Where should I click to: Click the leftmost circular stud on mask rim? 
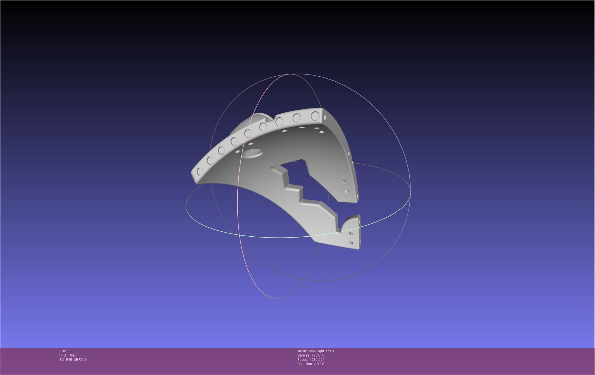pos(200,171)
